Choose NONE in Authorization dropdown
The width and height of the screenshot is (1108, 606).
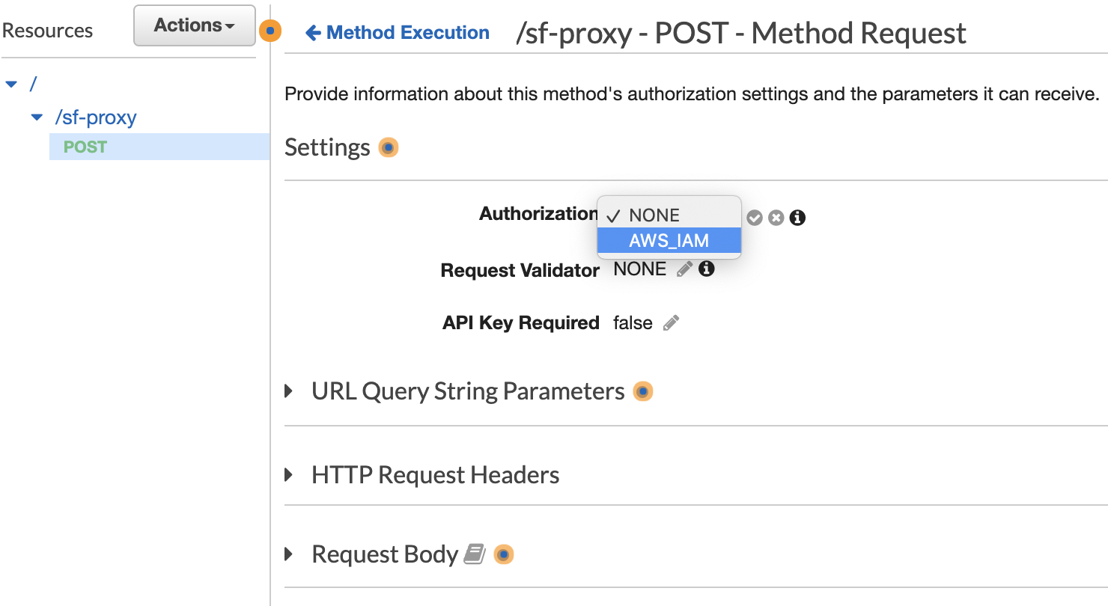[x=654, y=215]
